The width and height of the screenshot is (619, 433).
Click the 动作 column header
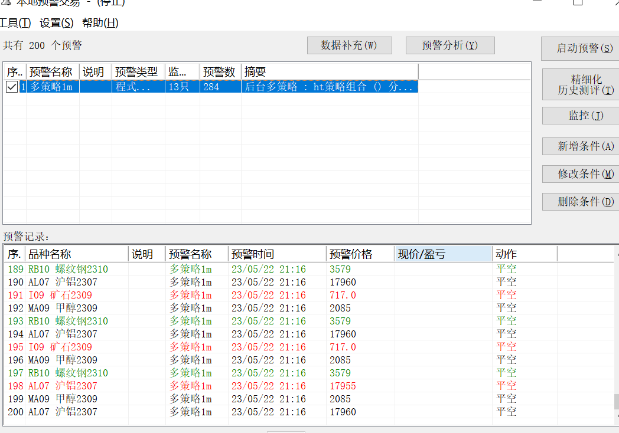coord(524,254)
